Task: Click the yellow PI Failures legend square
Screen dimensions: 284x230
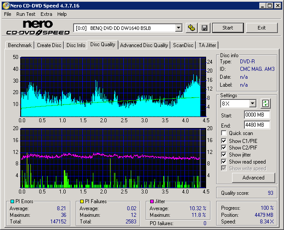Action: click(x=82, y=201)
